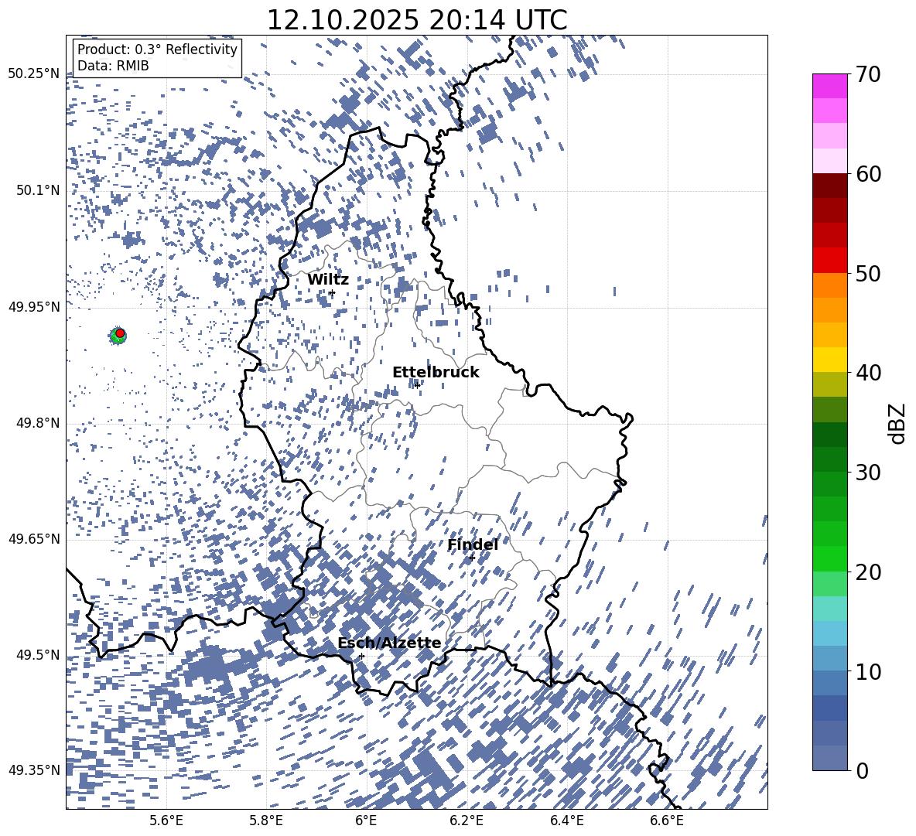Click the red radar site marker
Screen dimensions: 916x836
[x=120, y=333]
